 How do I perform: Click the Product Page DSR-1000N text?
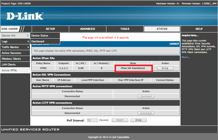[16, 3]
